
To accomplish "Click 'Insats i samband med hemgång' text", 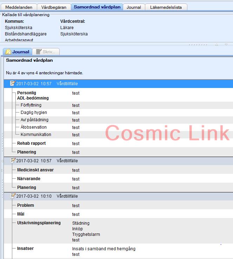I will click(104, 249).
